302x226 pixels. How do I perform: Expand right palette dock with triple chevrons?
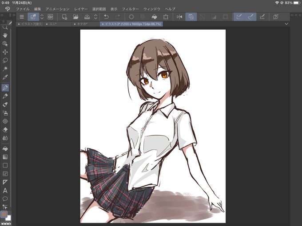coord(296,15)
